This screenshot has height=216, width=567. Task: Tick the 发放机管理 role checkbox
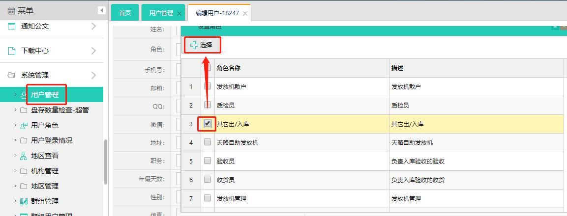(208, 198)
